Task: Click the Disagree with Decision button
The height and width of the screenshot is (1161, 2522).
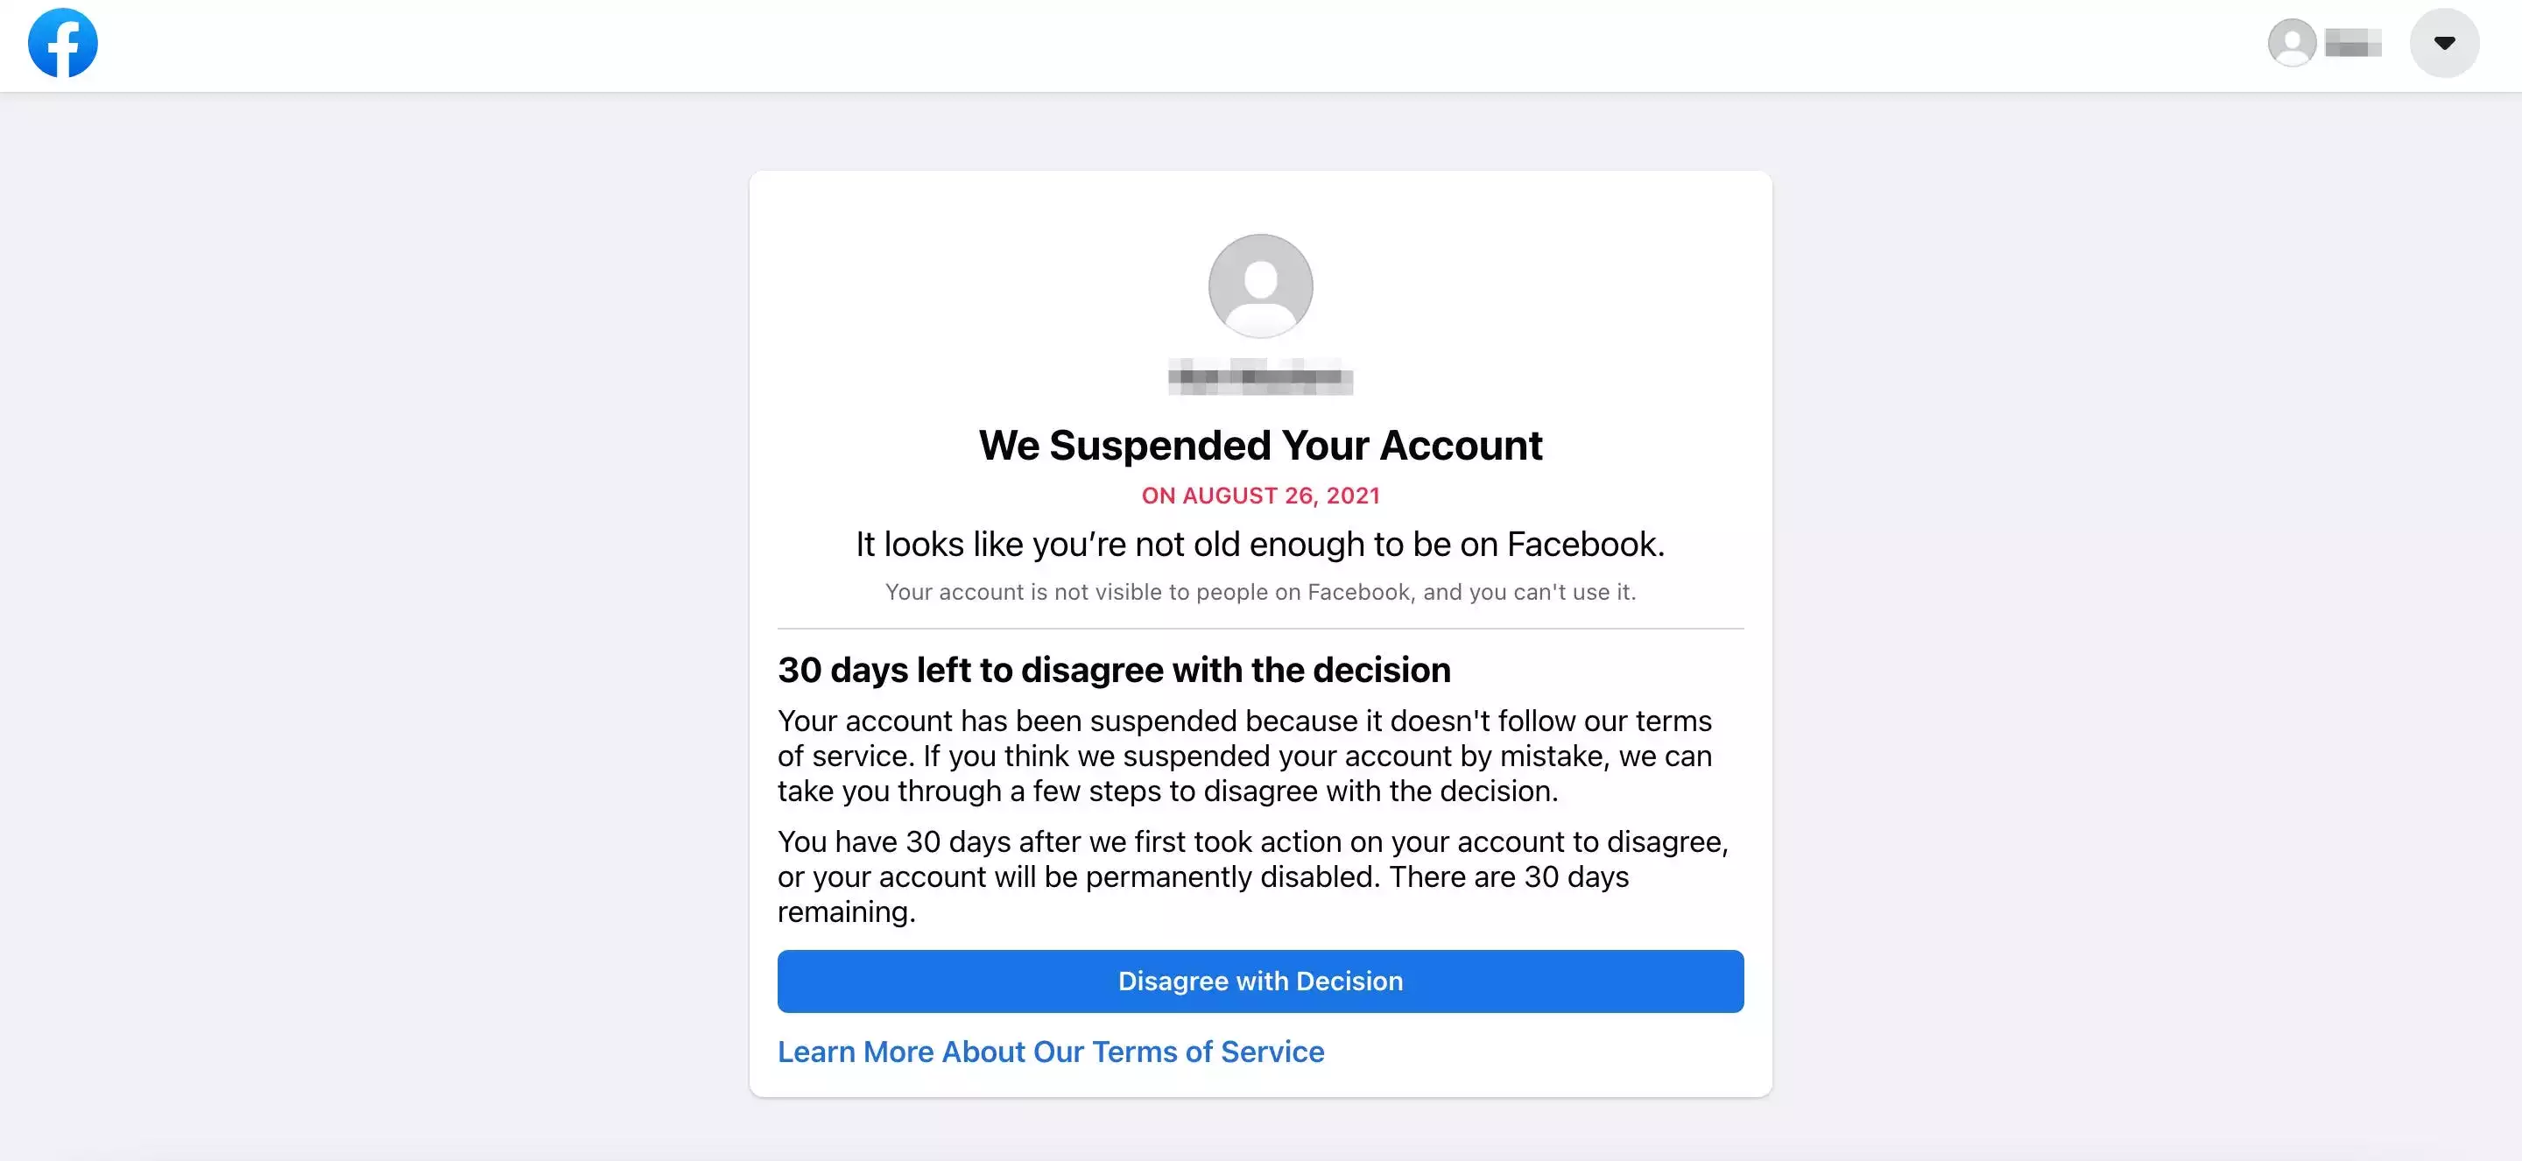Action: pos(1260,981)
